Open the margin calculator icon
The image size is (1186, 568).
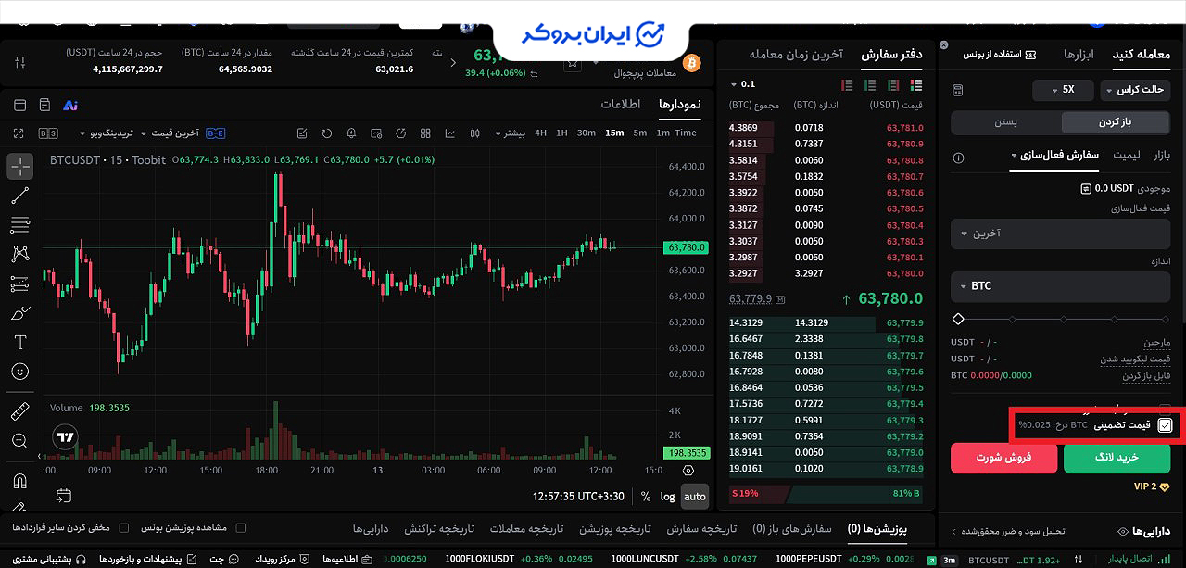(957, 90)
